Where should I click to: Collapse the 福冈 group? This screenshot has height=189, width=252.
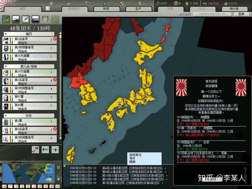tap(6, 34)
